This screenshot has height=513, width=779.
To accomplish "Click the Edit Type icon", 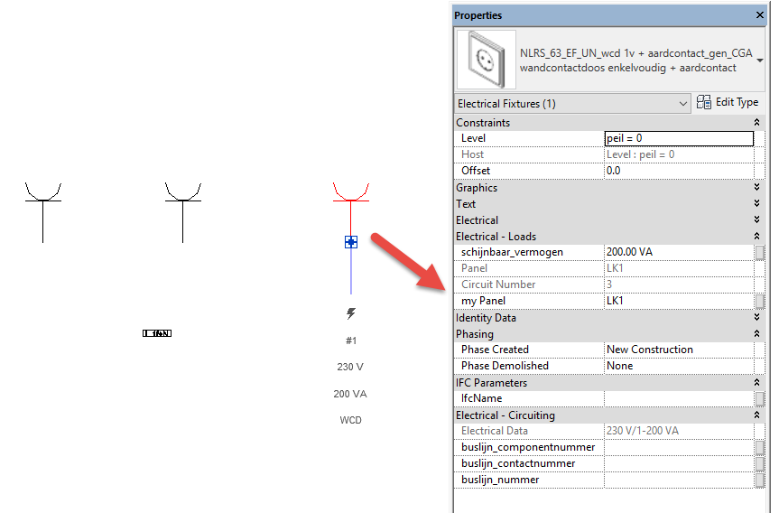I will click(x=703, y=102).
